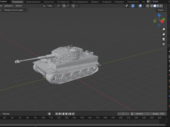Open the Рендеринг workspace tab

coord(119,2)
